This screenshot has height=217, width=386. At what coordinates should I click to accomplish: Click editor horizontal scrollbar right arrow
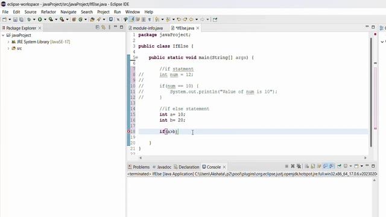tap(365, 158)
